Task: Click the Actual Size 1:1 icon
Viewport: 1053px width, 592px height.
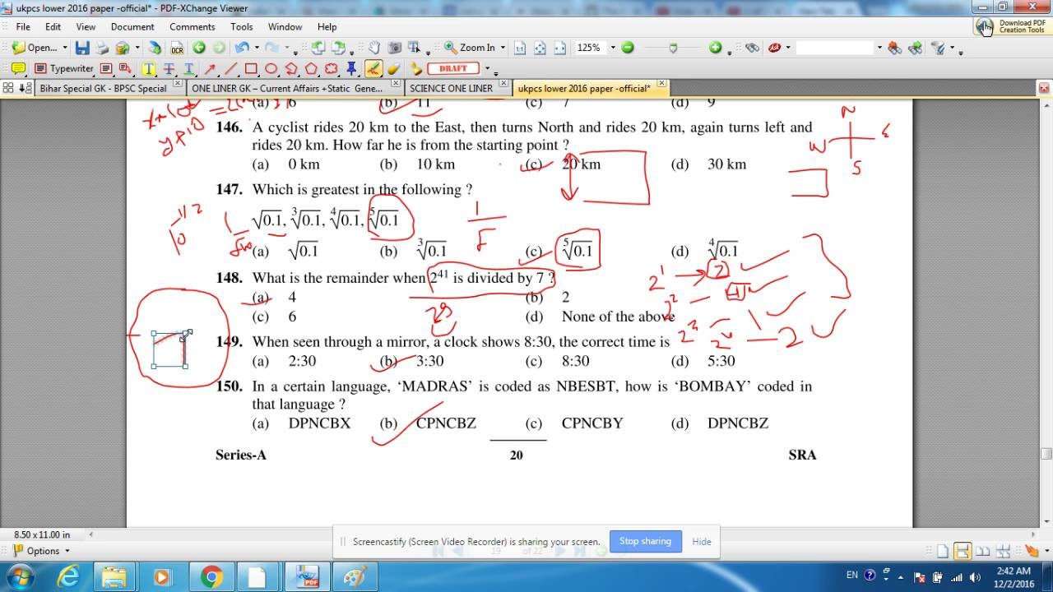Action: point(519,48)
